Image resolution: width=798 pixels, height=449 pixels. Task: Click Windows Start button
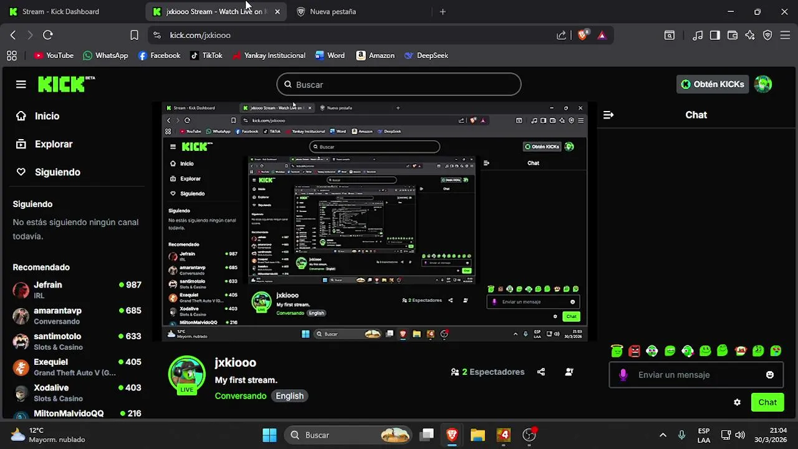coord(269,435)
